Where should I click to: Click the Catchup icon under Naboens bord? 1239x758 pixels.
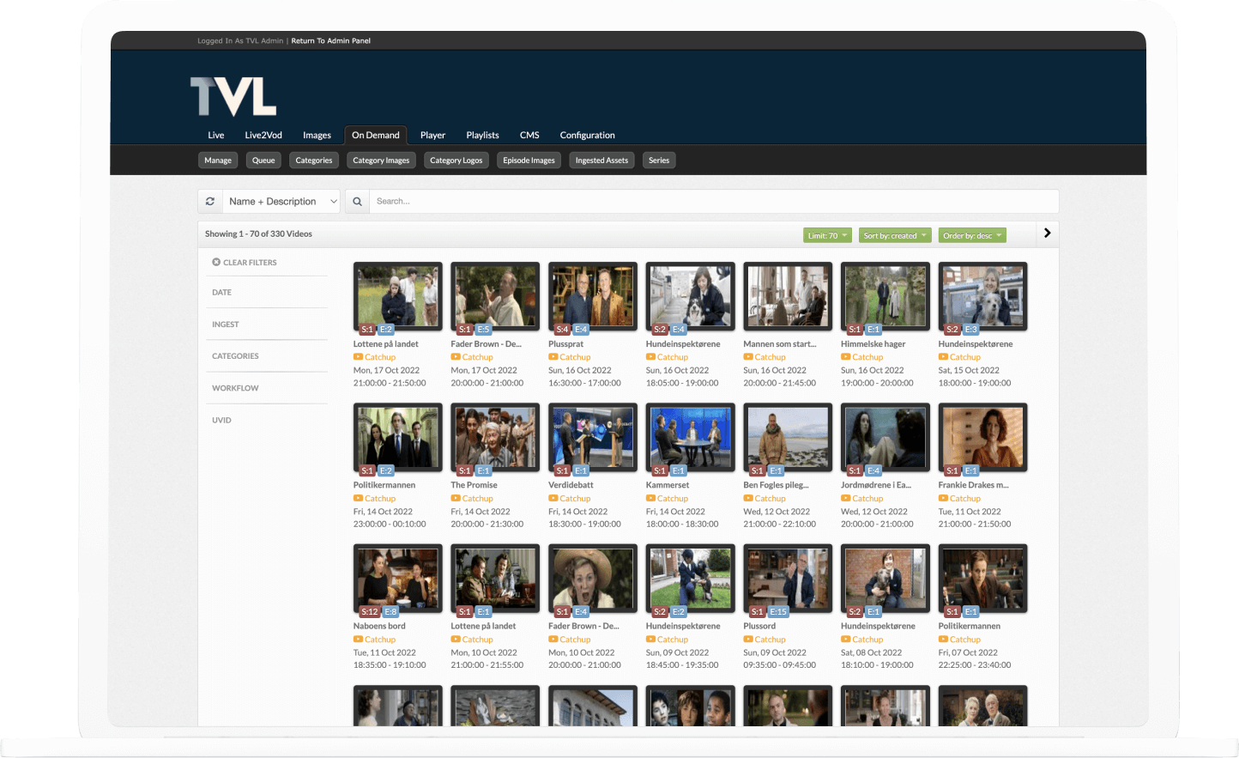click(358, 639)
